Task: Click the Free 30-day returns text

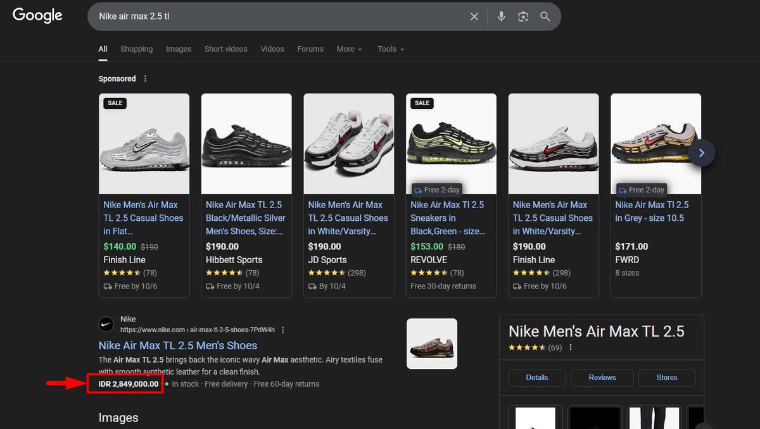Action: (x=443, y=286)
